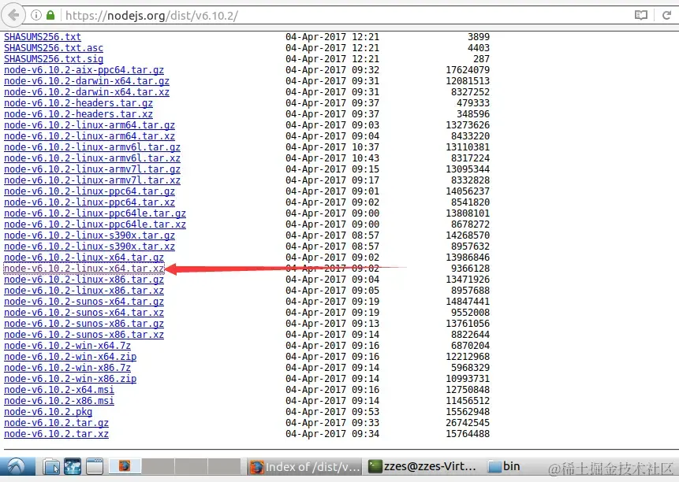Download node-v6.10.2-win-x64.zip
The width and height of the screenshot is (679, 482).
click(x=70, y=357)
